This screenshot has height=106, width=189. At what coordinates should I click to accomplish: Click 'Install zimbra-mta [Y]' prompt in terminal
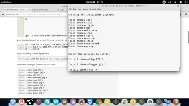click(x=83, y=70)
